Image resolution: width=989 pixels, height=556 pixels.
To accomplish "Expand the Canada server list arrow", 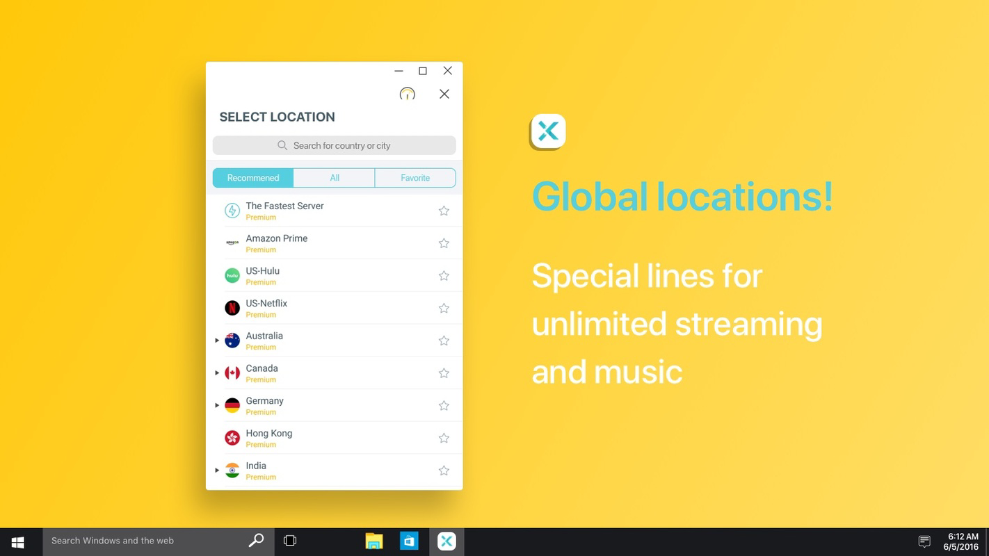I will click(217, 373).
